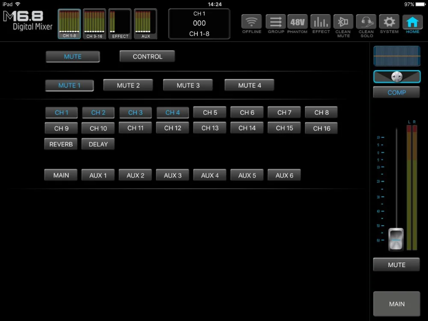Toggle AUX 6 in the mute group
This screenshot has height=321, width=428.
tap(284, 175)
